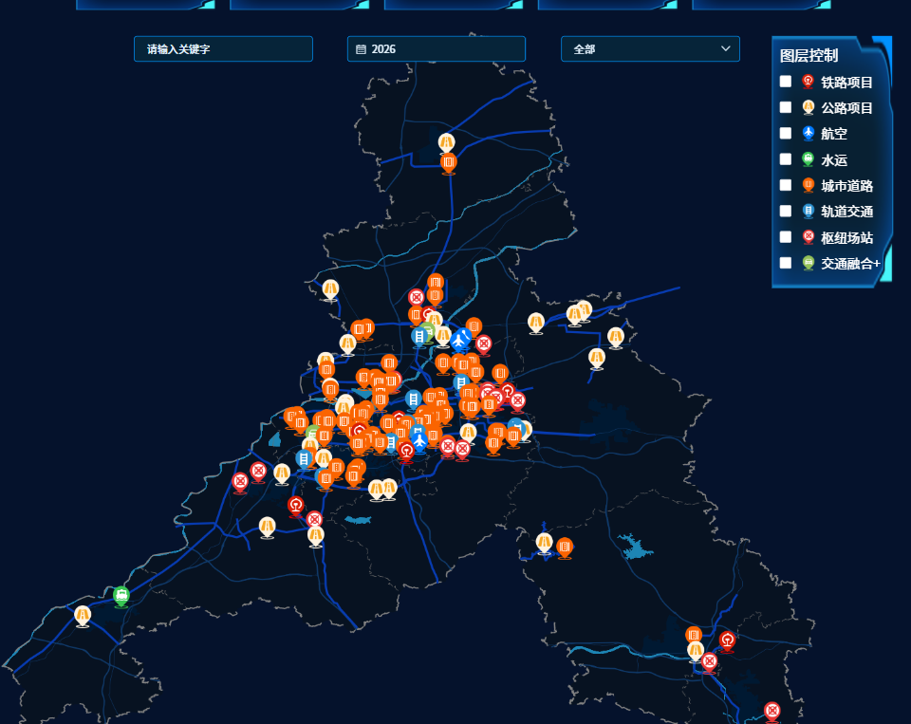The width and height of the screenshot is (911, 724).
Task: Turn on the 水运 layer checkbox
Action: (x=786, y=159)
